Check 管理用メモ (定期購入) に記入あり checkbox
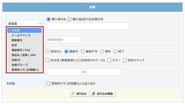 (48, 84)
